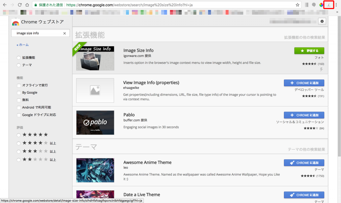Click the page's vertical scrollbar
Viewport: 341px width, 203px height.
[339, 86]
